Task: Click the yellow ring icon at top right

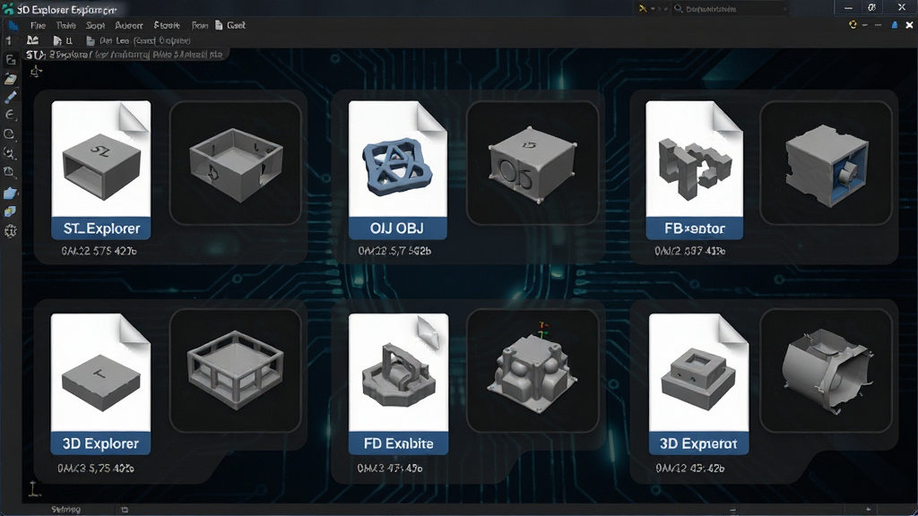Action: 853,24
